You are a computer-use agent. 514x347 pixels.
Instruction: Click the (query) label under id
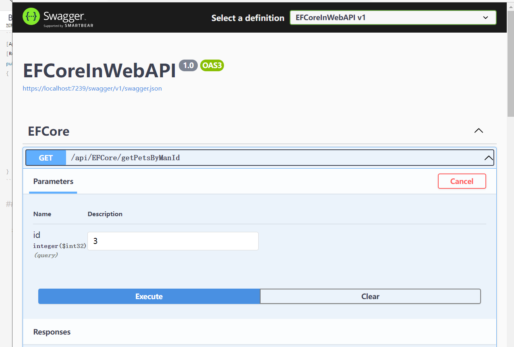click(46, 255)
